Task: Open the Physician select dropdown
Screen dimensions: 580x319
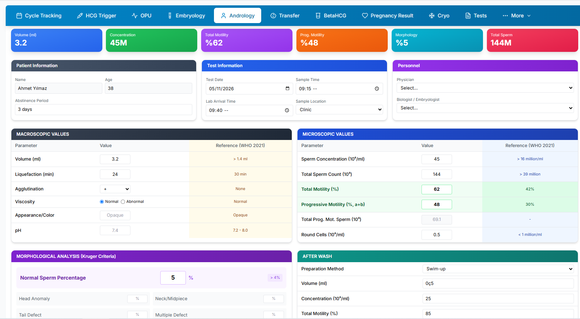Action: [x=485, y=88]
